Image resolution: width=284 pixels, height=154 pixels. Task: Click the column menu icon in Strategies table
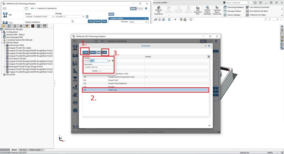[x=209, y=57]
